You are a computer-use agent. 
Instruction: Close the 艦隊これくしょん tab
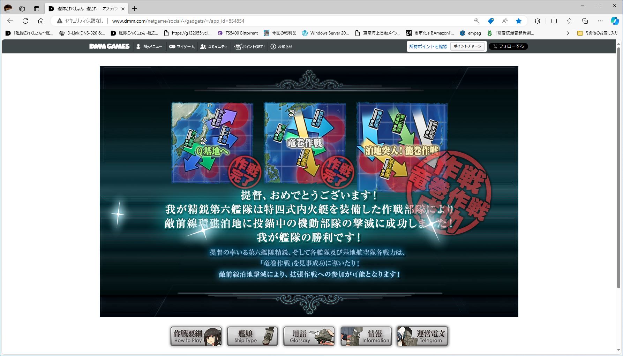pos(123,9)
